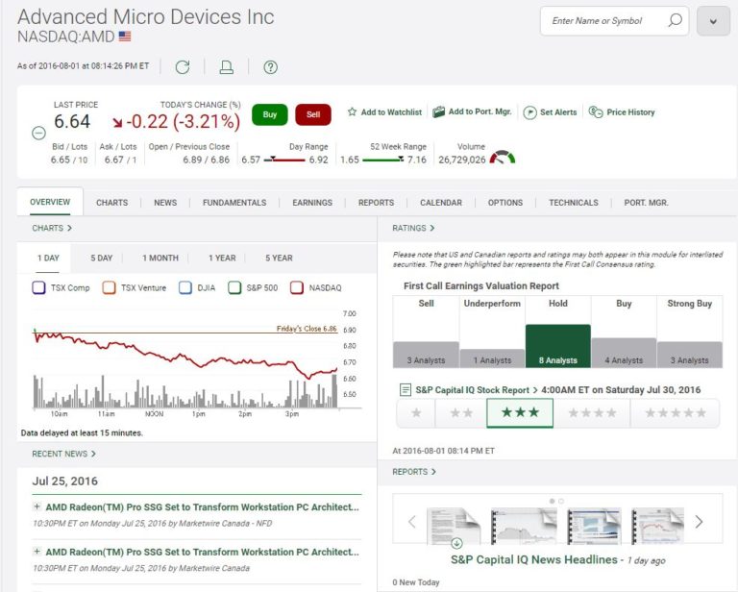Click the print page icon

coord(227,66)
